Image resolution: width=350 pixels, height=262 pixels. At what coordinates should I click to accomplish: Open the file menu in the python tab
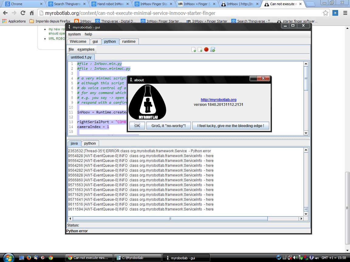[71, 49]
